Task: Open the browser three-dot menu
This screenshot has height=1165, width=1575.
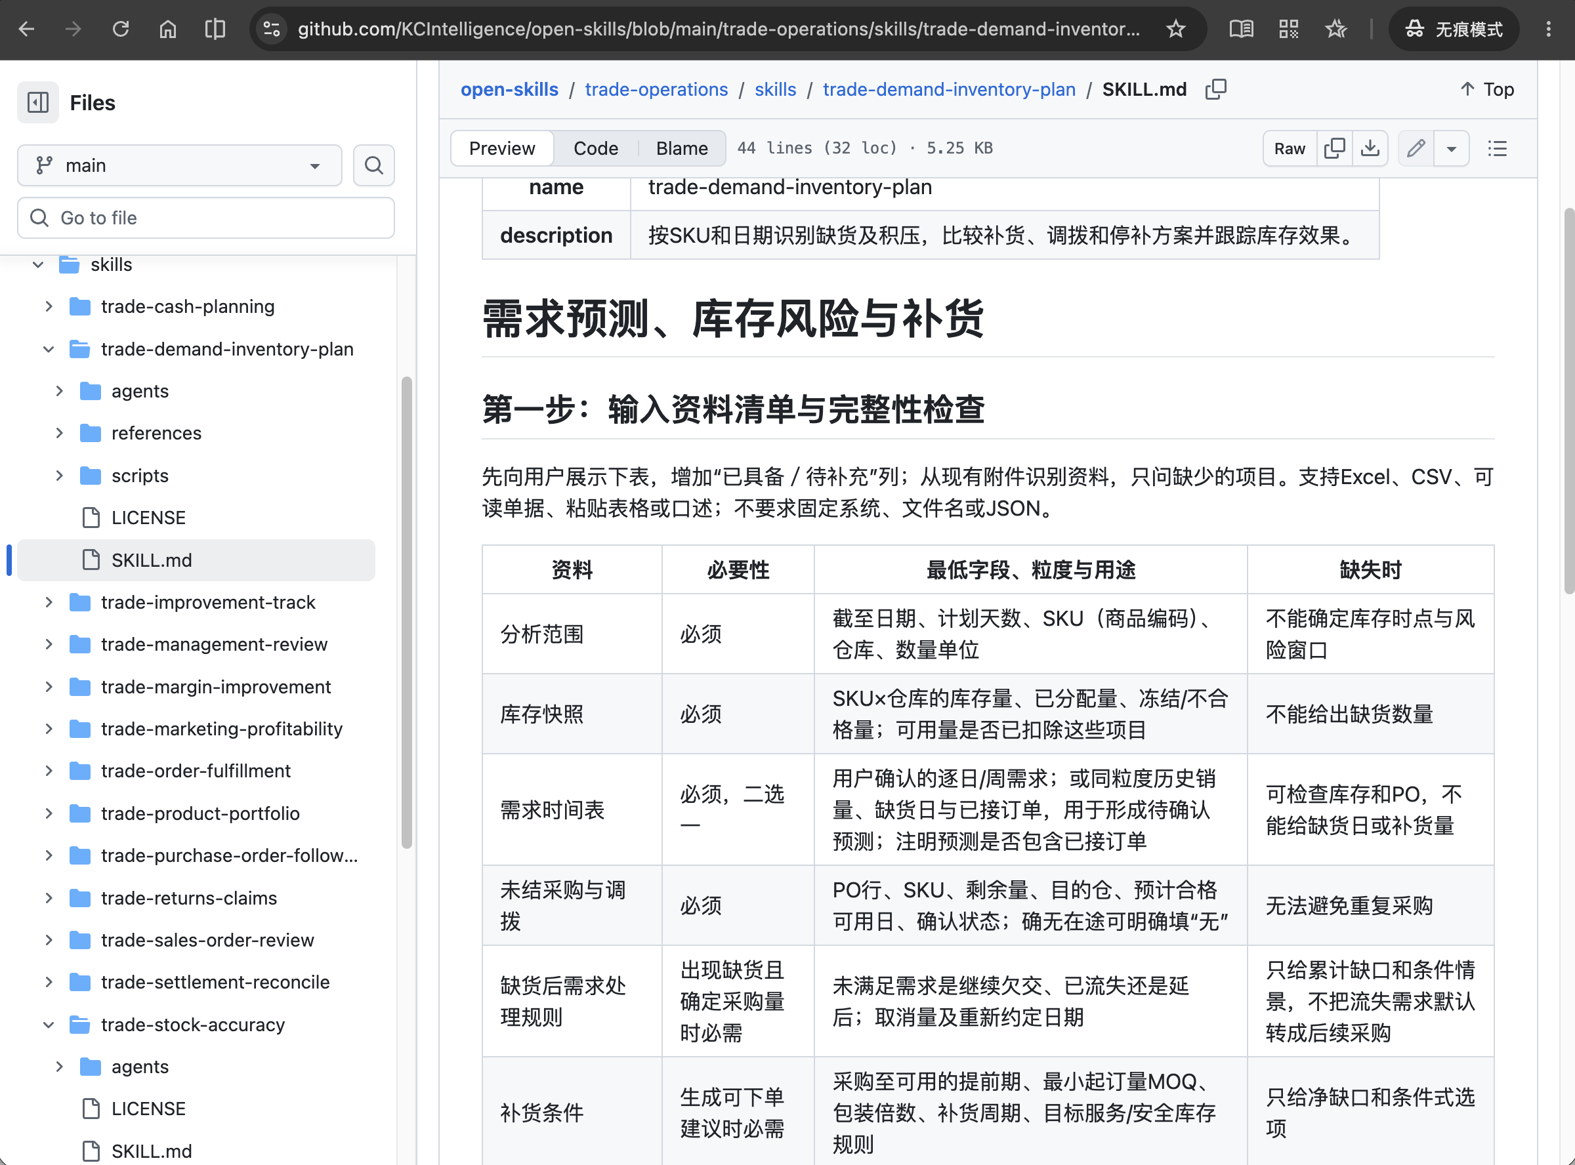Action: pyautogui.click(x=1549, y=29)
